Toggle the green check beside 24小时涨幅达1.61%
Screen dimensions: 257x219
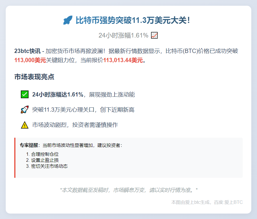[25, 94]
